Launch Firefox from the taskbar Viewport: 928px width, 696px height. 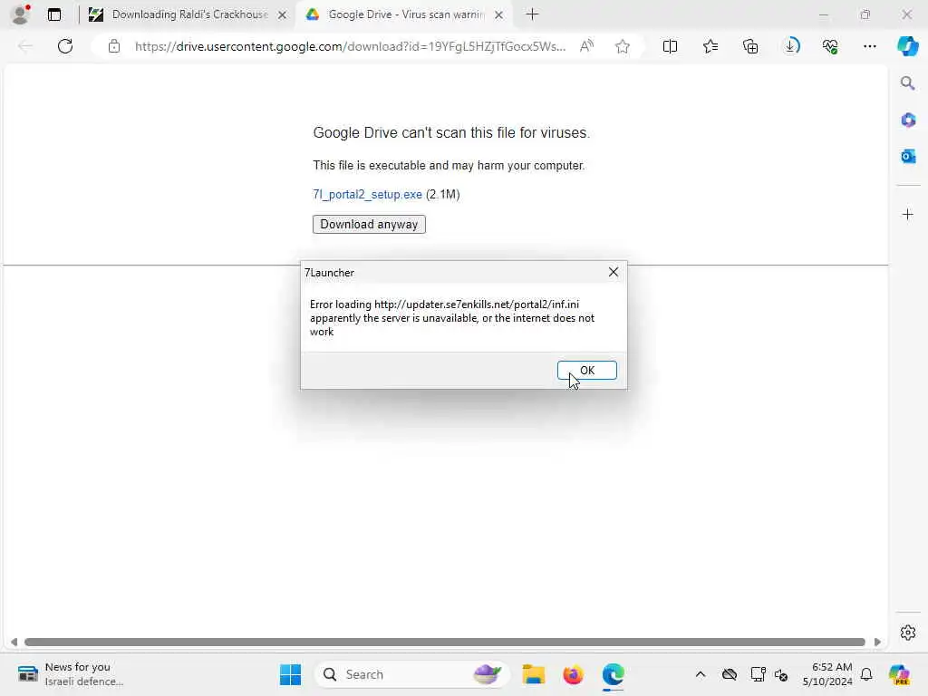click(x=573, y=674)
